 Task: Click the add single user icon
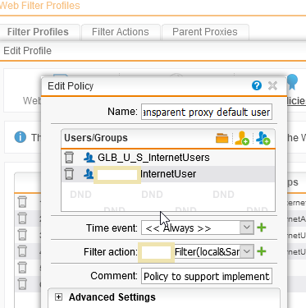point(242,138)
